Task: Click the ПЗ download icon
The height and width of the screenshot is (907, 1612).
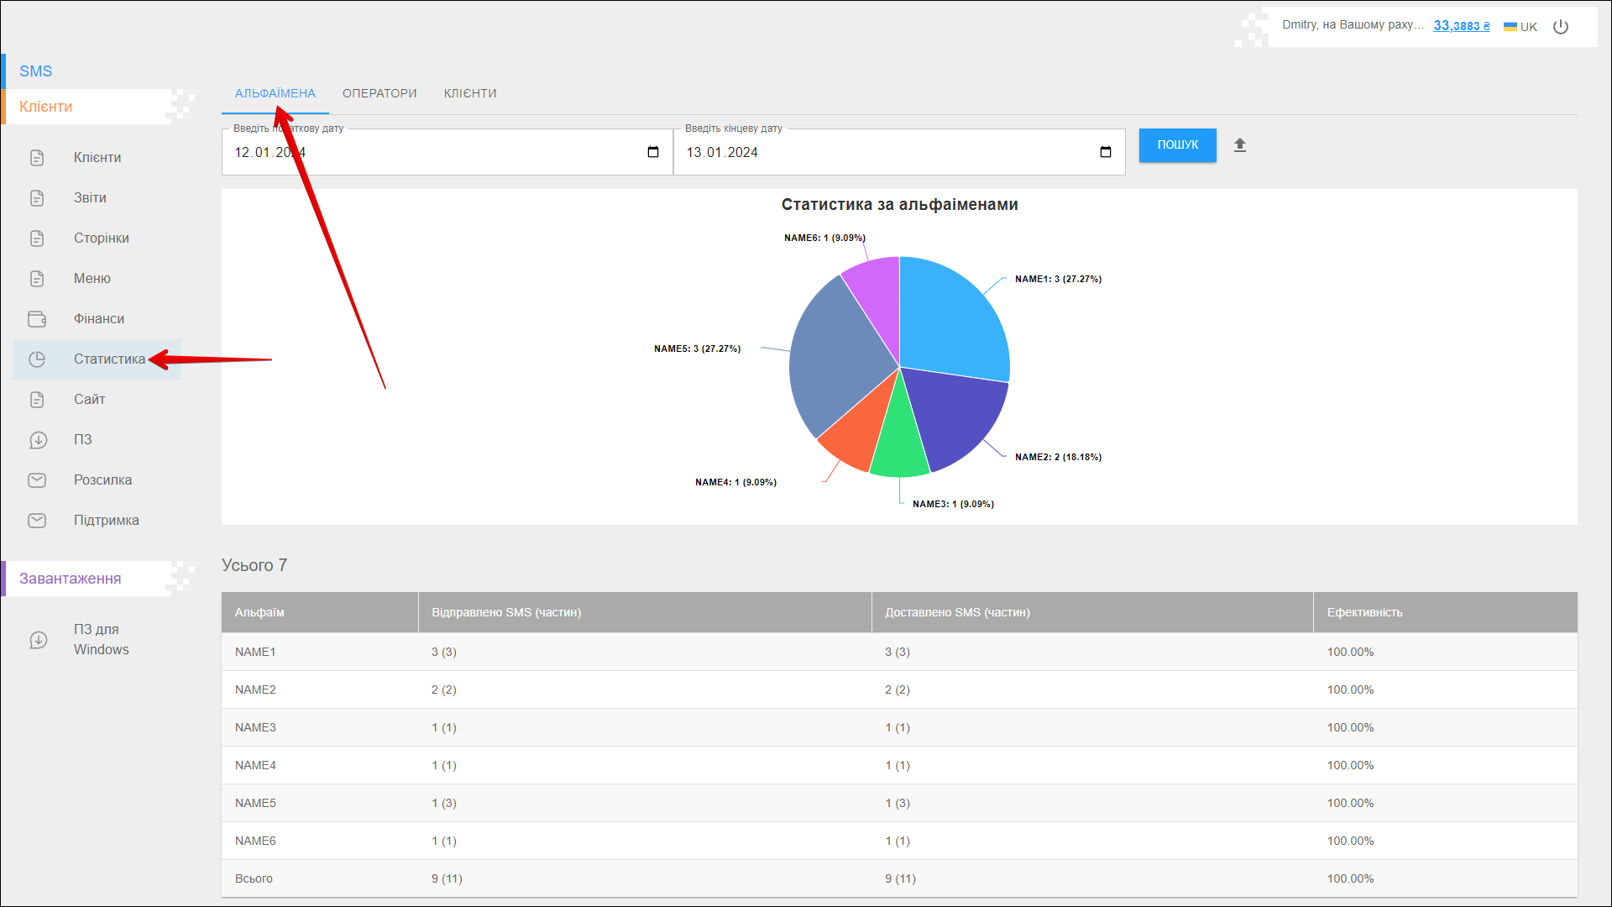Action: (x=38, y=440)
